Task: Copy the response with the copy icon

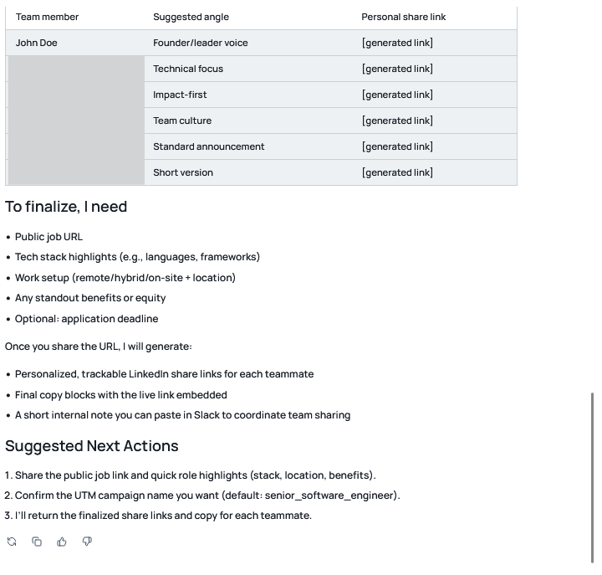Action: [37, 542]
